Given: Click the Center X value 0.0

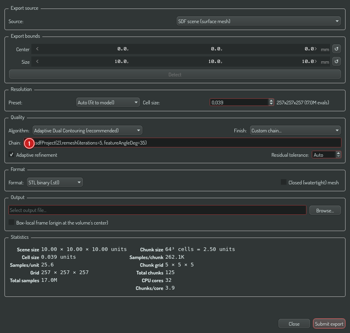Looking at the screenshot, I should click(x=123, y=49).
